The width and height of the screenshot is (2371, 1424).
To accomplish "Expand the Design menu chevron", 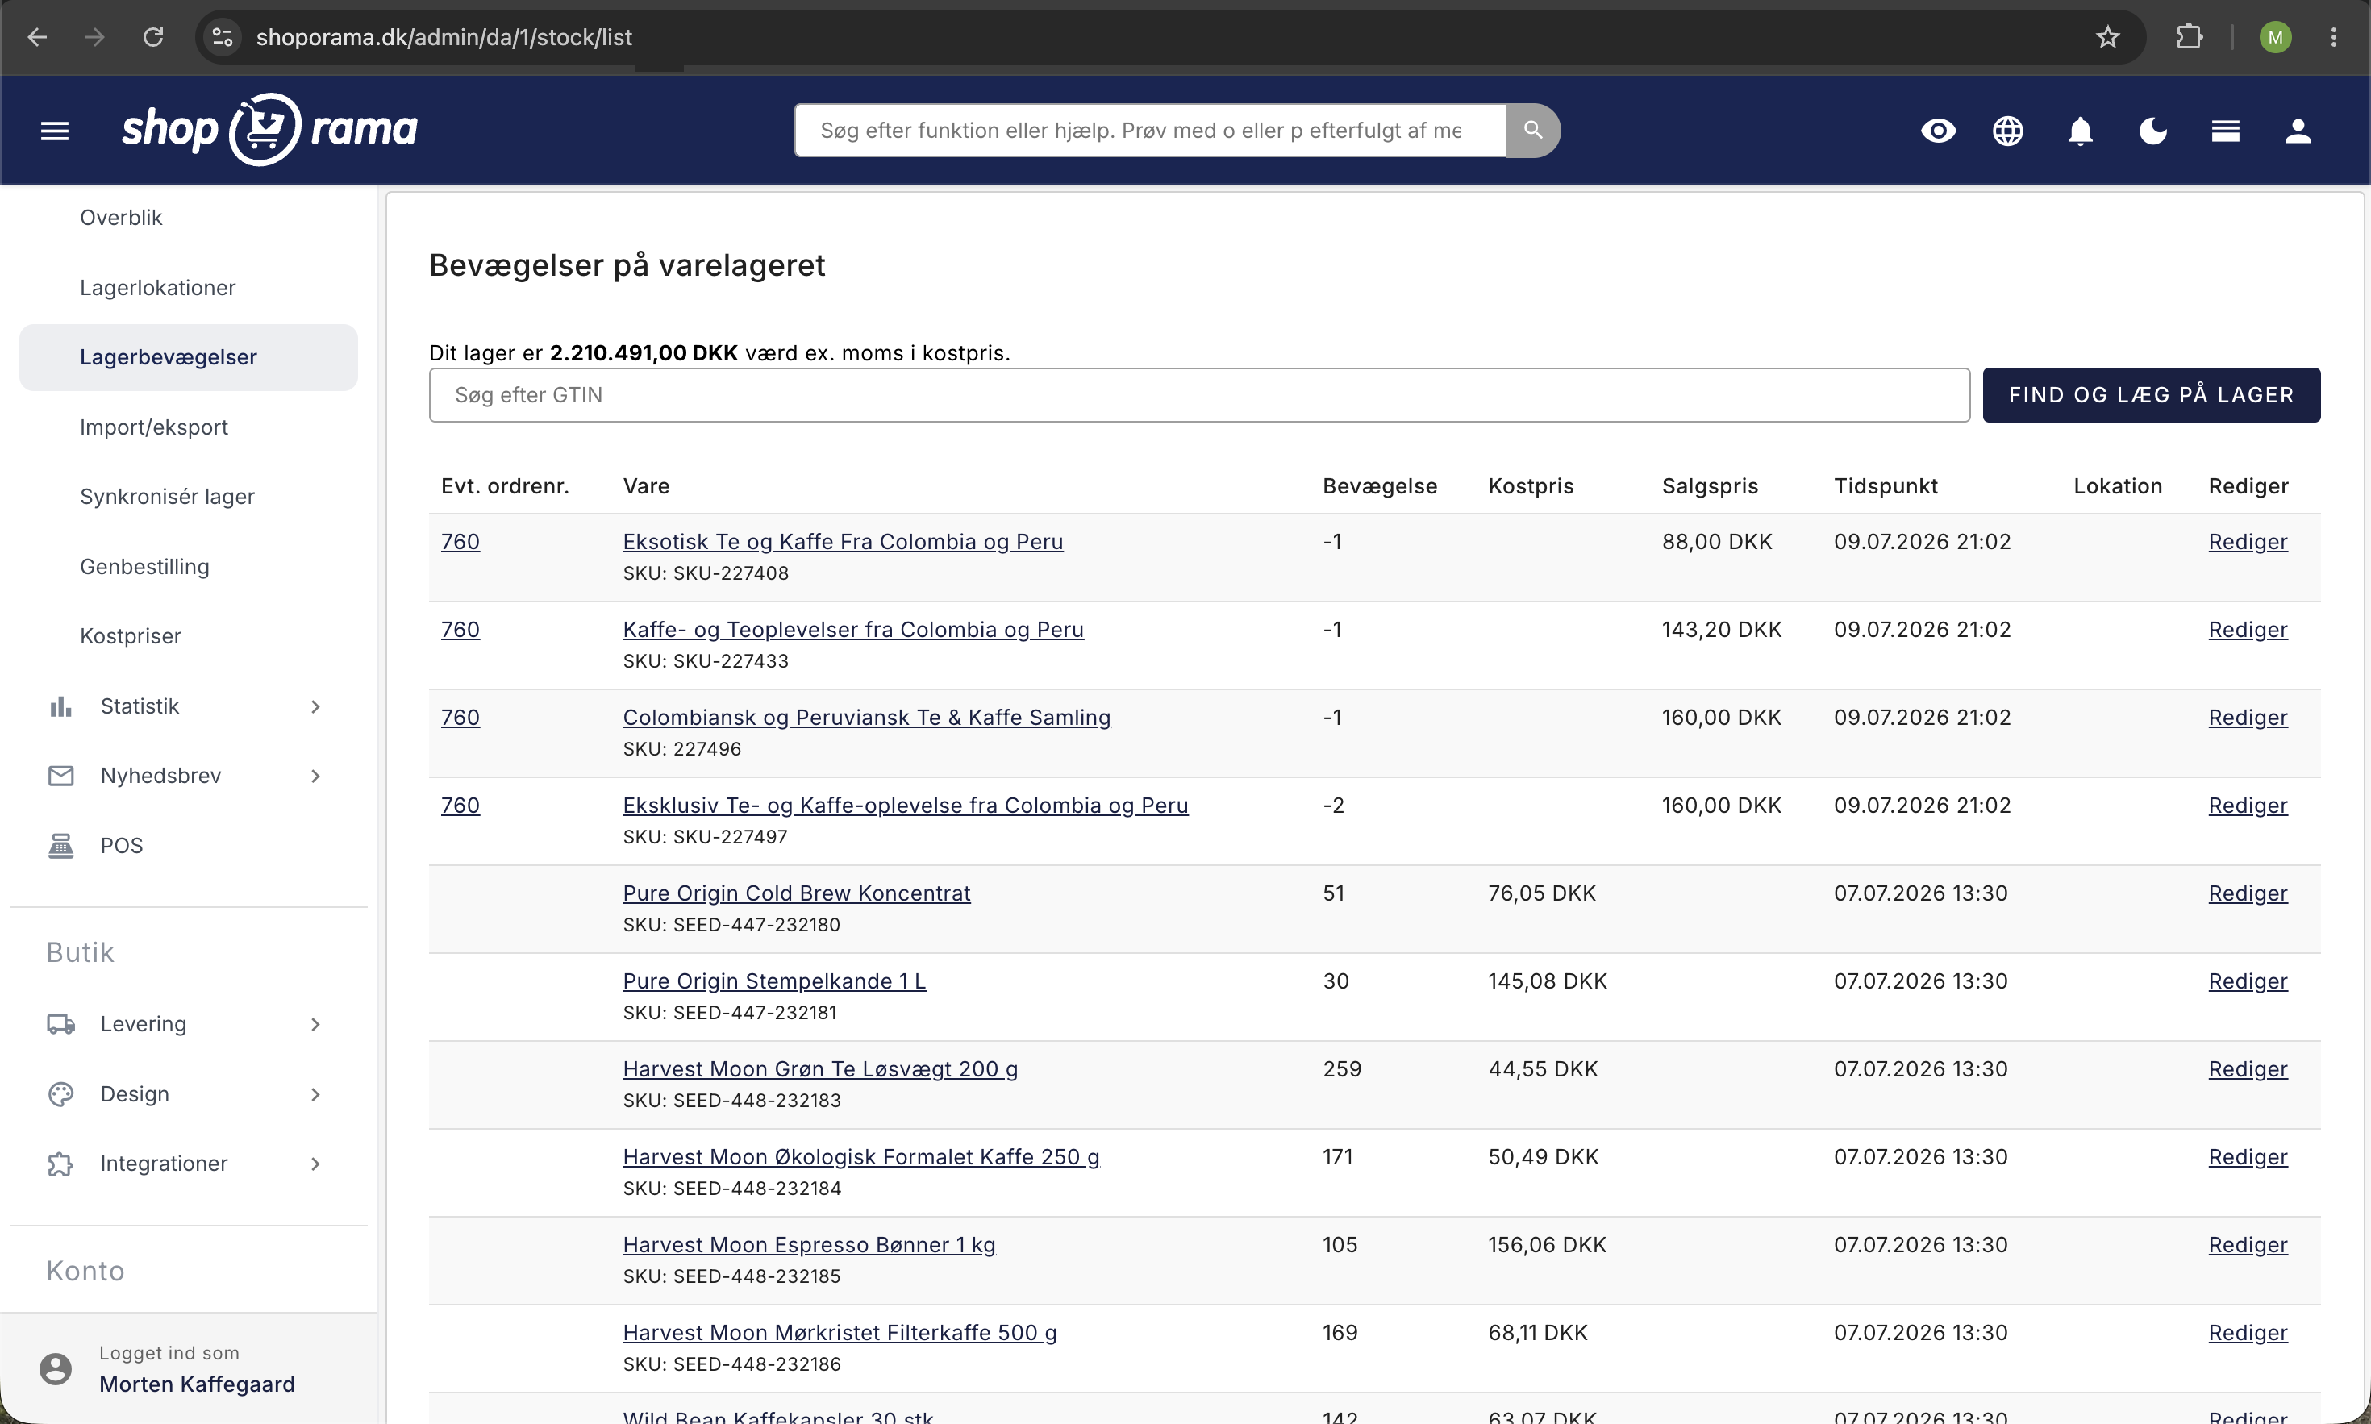I will pyautogui.click(x=315, y=1094).
